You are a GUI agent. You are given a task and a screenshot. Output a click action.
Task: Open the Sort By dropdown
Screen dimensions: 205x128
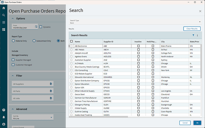(33, 117)
